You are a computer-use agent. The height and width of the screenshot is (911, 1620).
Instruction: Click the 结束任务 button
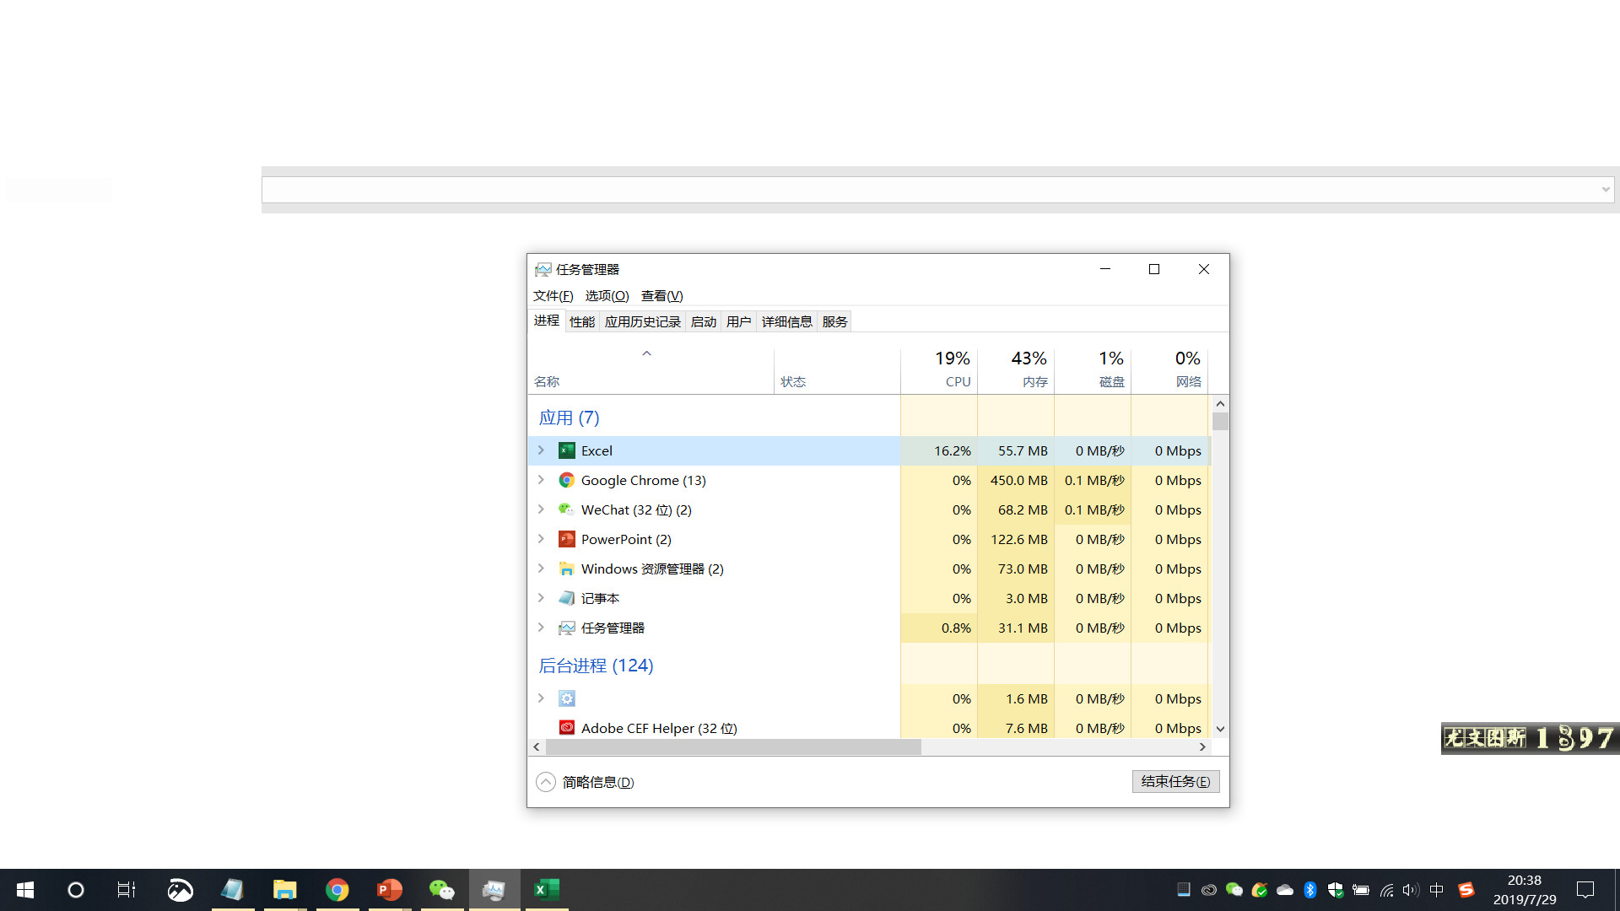tap(1175, 781)
